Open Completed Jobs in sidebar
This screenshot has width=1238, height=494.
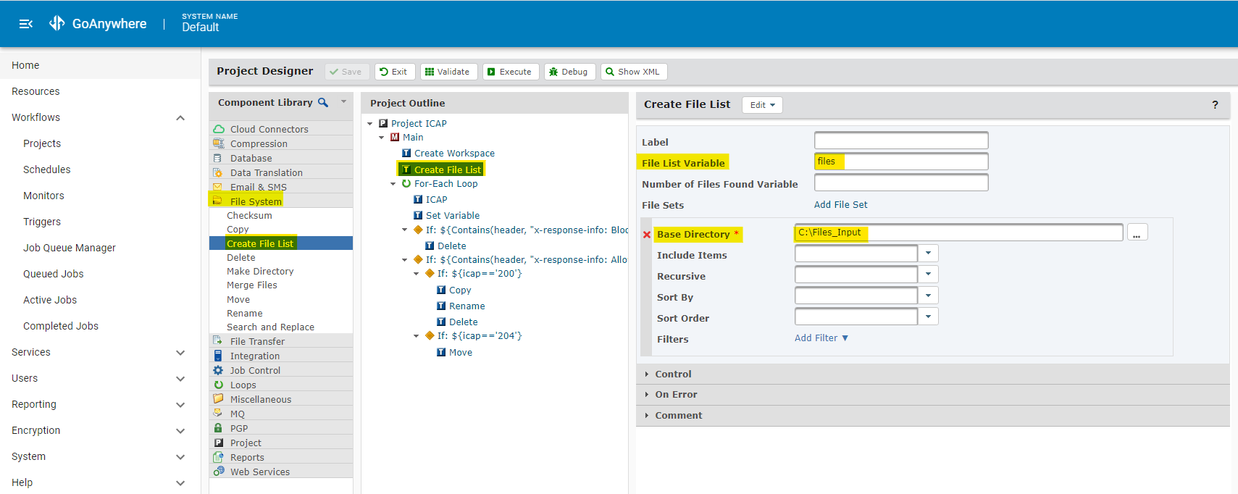click(x=61, y=326)
